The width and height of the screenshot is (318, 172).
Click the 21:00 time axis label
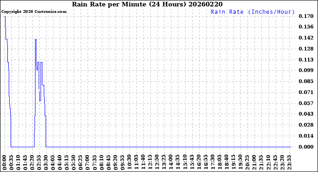click(x=254, y=163)
